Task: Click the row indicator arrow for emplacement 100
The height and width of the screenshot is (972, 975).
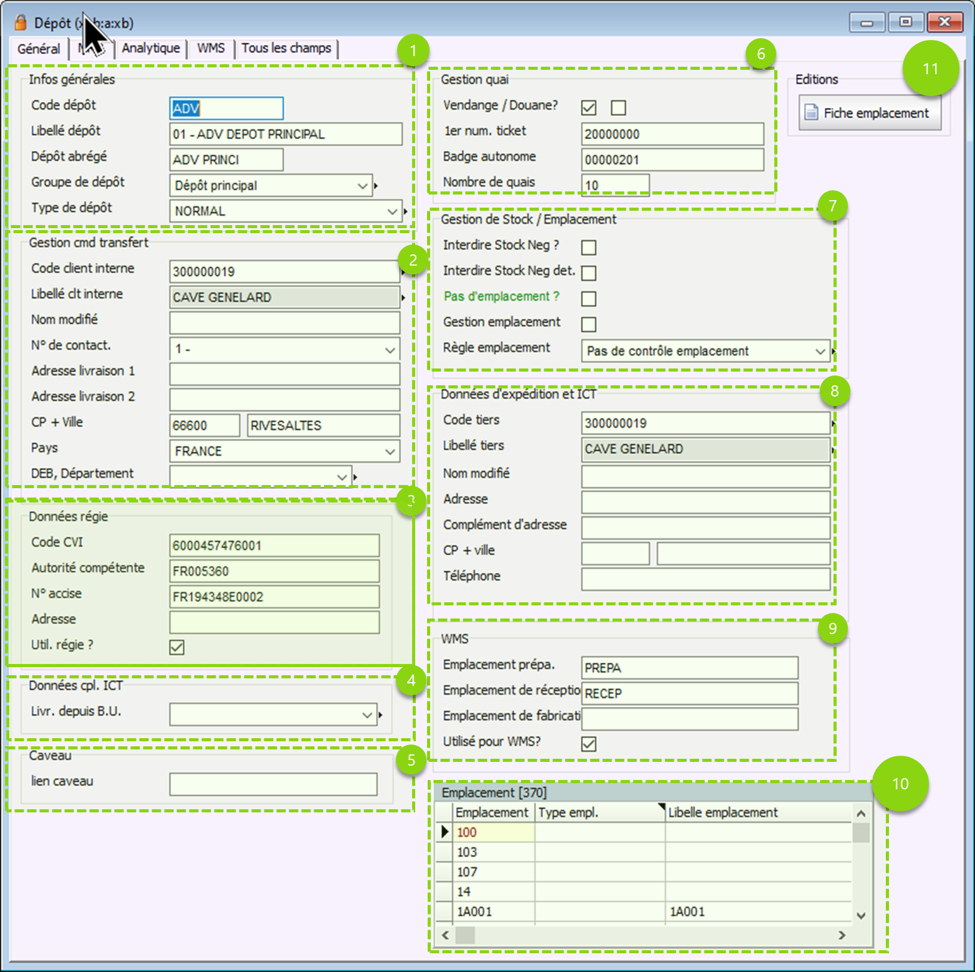Action: [444, 832]
